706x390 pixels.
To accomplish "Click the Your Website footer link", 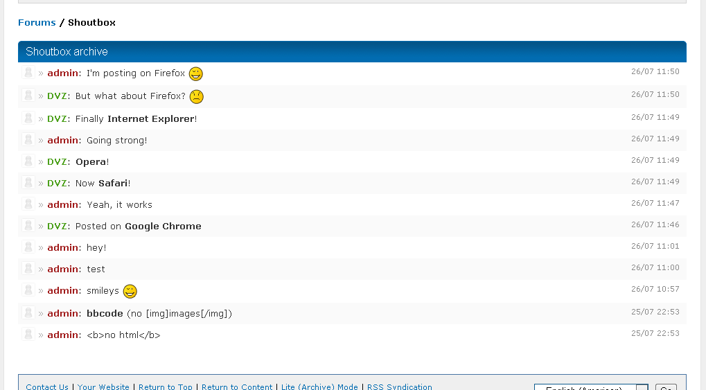I will click(103, 387).
